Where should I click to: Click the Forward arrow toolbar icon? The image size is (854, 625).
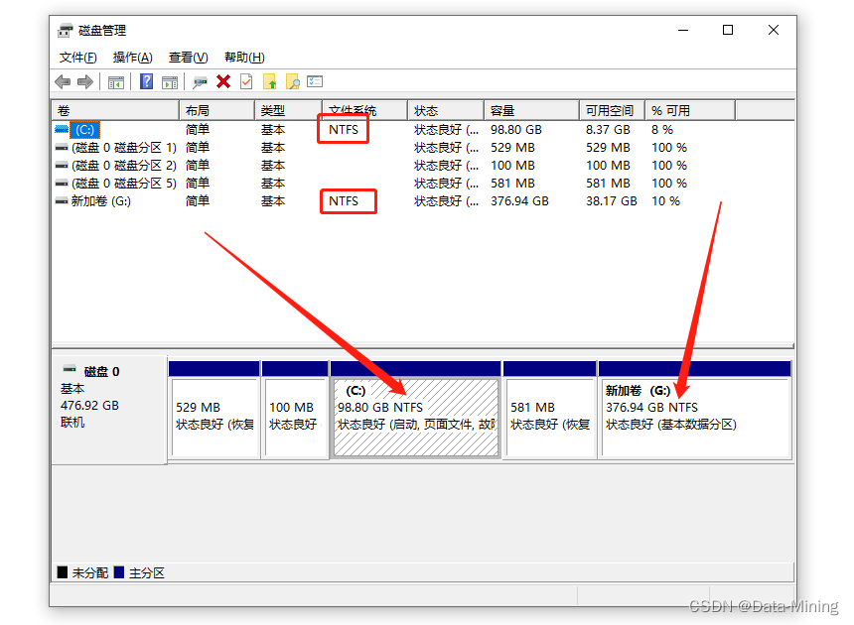[x=85, y=82]
